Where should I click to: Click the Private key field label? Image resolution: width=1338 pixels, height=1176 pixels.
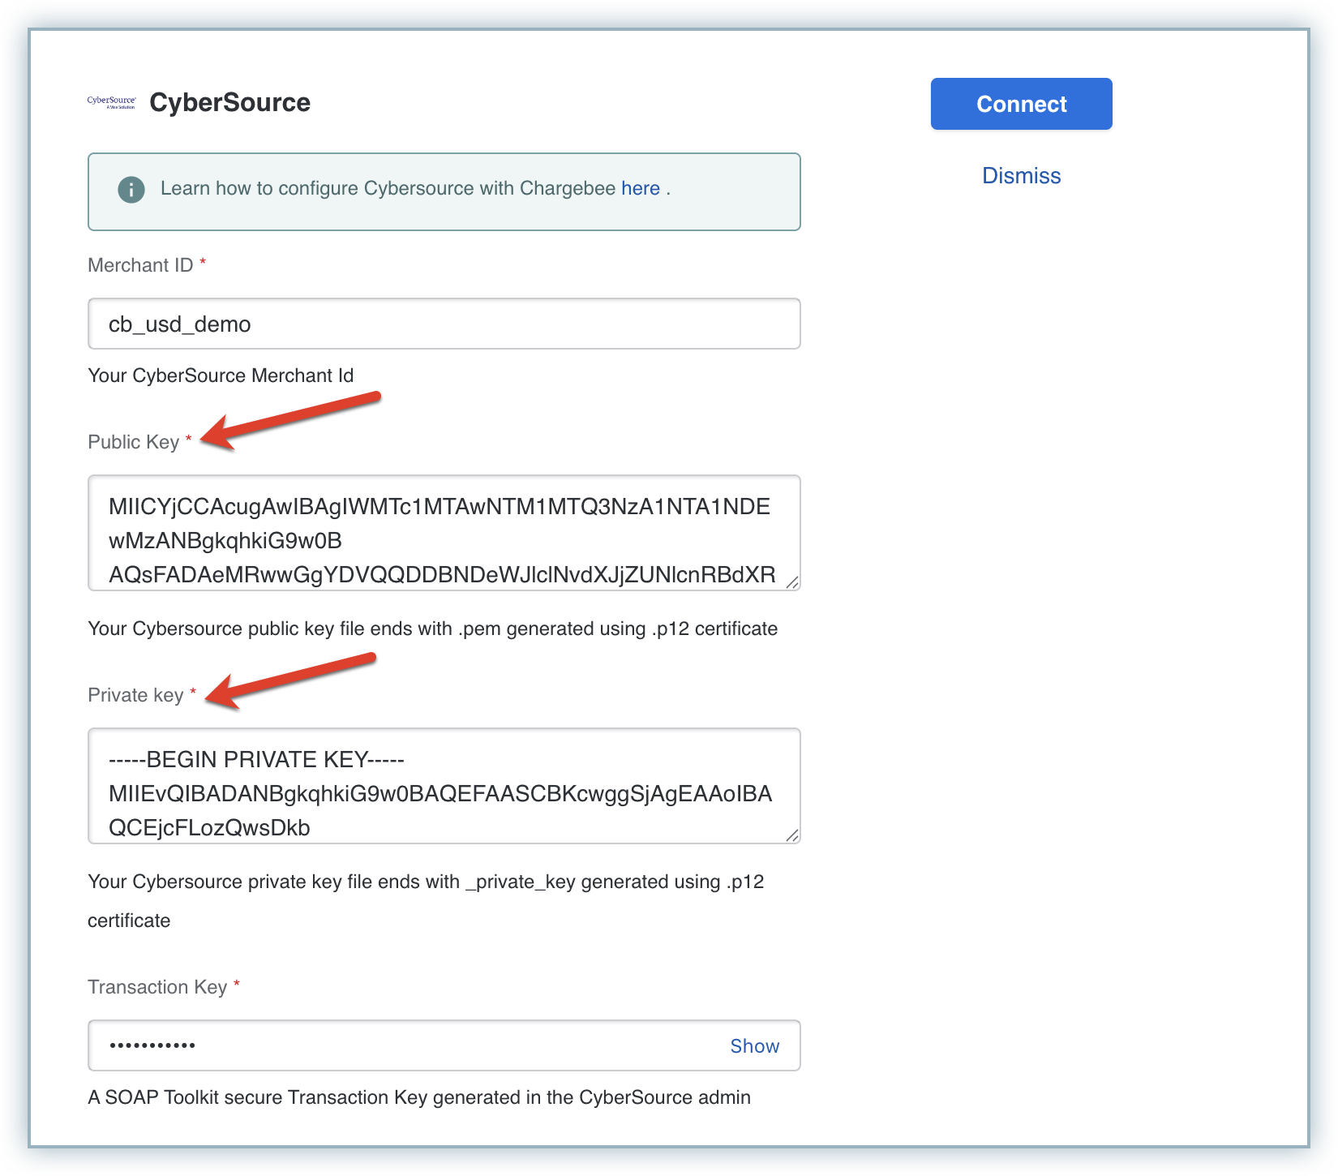point(135,695)
